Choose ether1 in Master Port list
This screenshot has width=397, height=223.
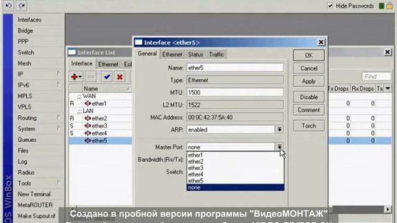pos(235,155)
